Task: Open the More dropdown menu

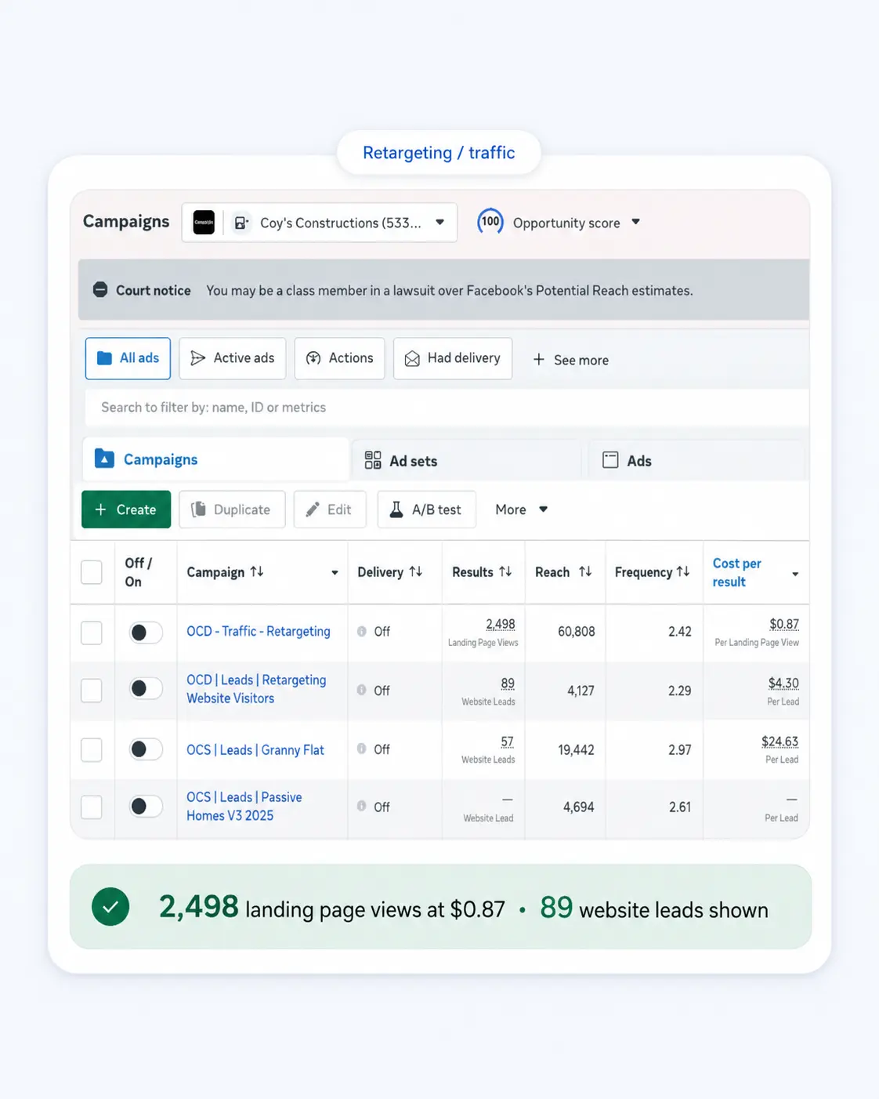Action: (522, 510)
